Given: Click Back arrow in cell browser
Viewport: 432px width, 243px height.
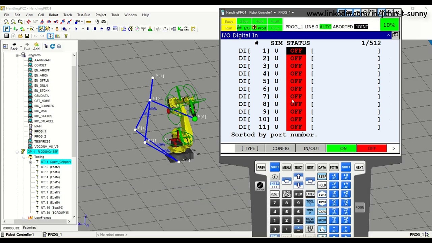Looking at the screenshot, I should pyautogui.click(x=14, y=46).
